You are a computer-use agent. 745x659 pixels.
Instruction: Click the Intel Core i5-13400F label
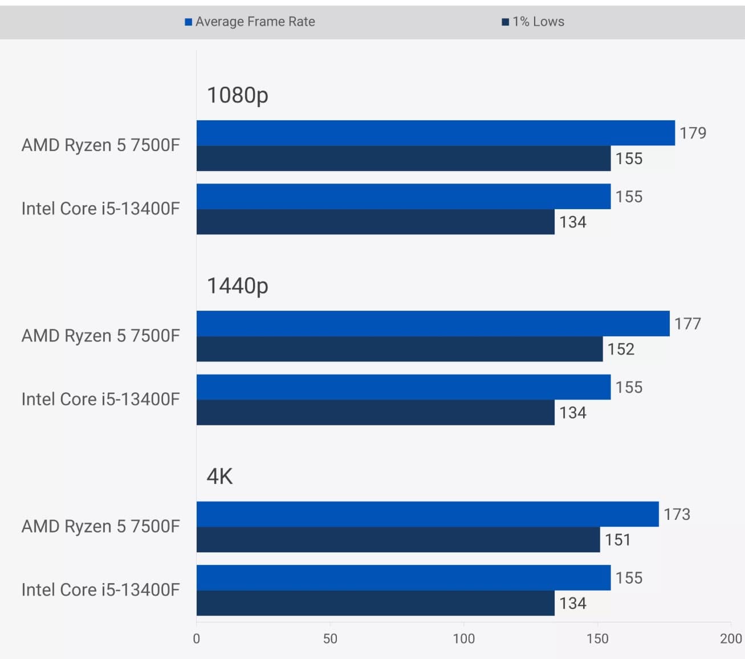pyautogui.click(x=101, y=208)
